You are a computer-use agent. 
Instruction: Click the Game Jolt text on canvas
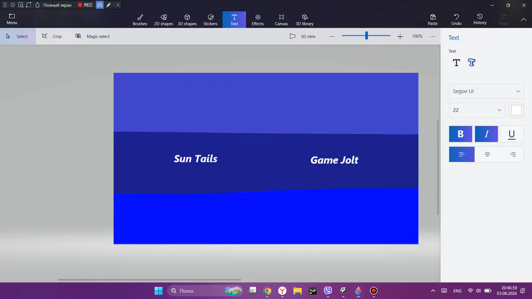tap(334, 160)
